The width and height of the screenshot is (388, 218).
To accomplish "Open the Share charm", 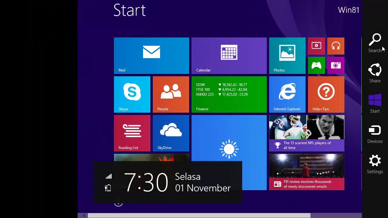I will click(x=375, y=74).
